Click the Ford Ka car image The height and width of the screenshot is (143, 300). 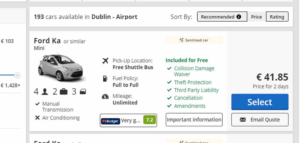[x=60, y=67]
